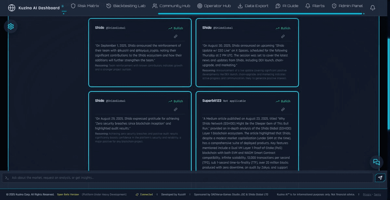The width and height of the screenshot is (390, 200).
Task: Open link icon on August 30 Shido card
Action: 283,36
